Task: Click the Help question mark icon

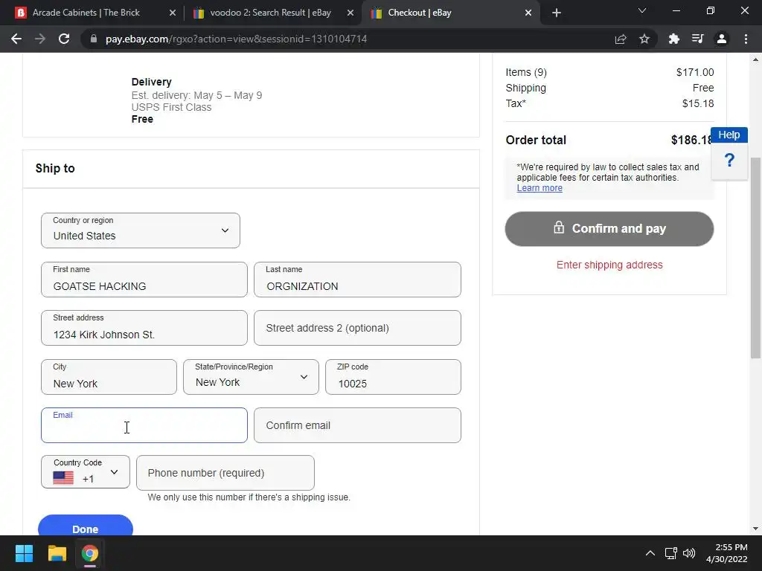Action: coord(729,161)
